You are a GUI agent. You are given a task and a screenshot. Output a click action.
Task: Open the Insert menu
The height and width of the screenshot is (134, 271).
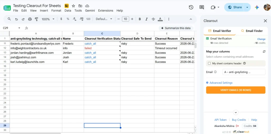44,11
